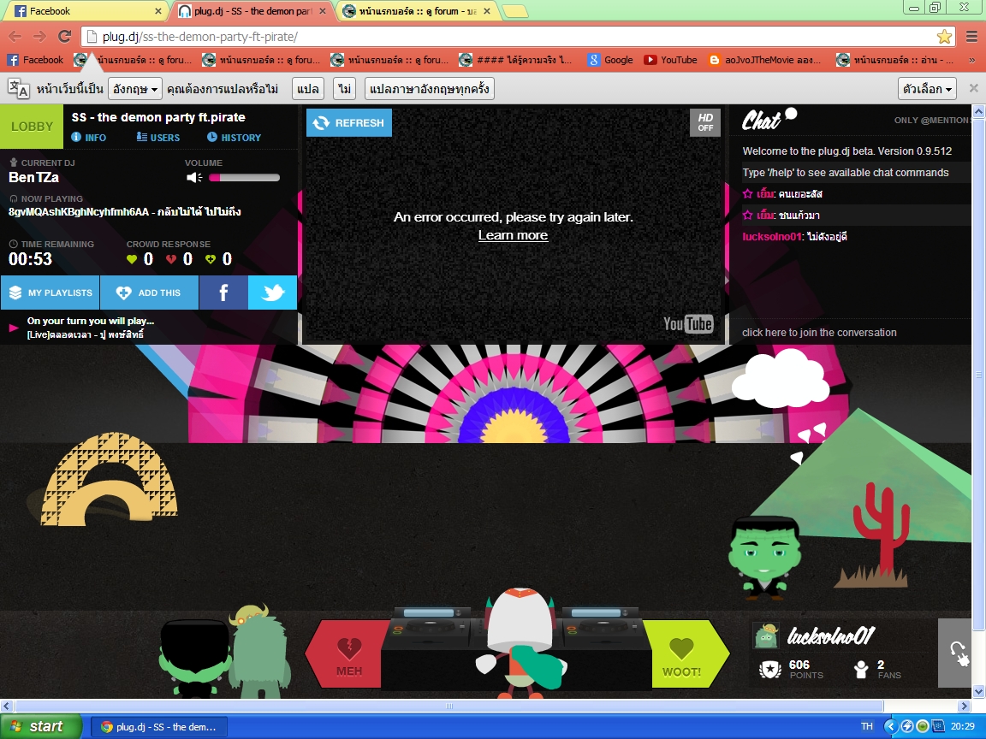Open the Google bookmark
The height and width of the screenshot is (739, 986).
click(x=610, y=60)
